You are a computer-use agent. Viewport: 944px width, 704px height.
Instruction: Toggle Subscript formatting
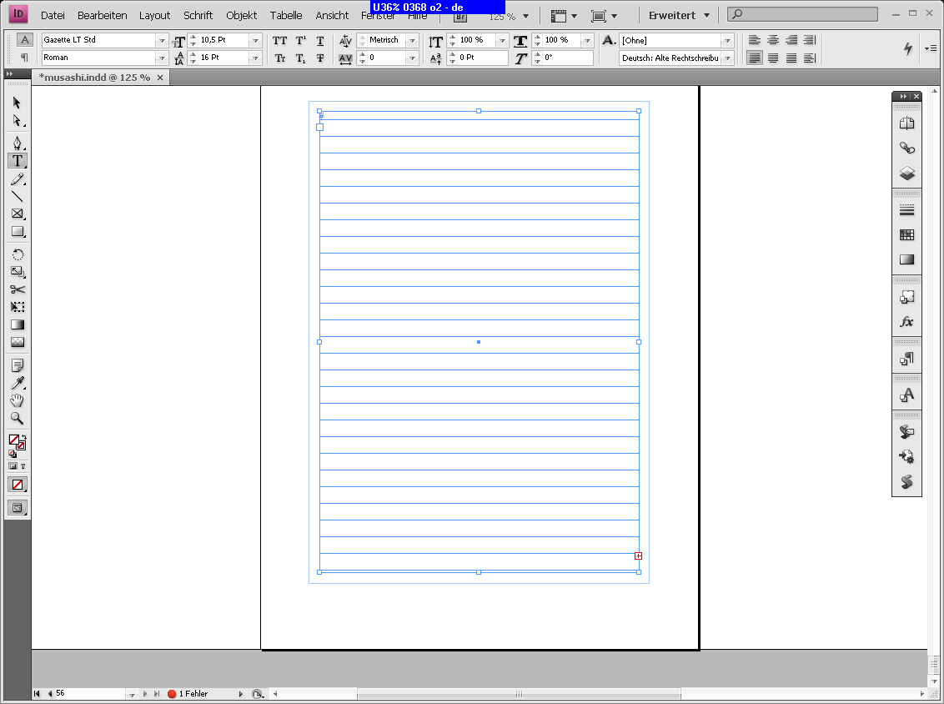pos(300,58)
